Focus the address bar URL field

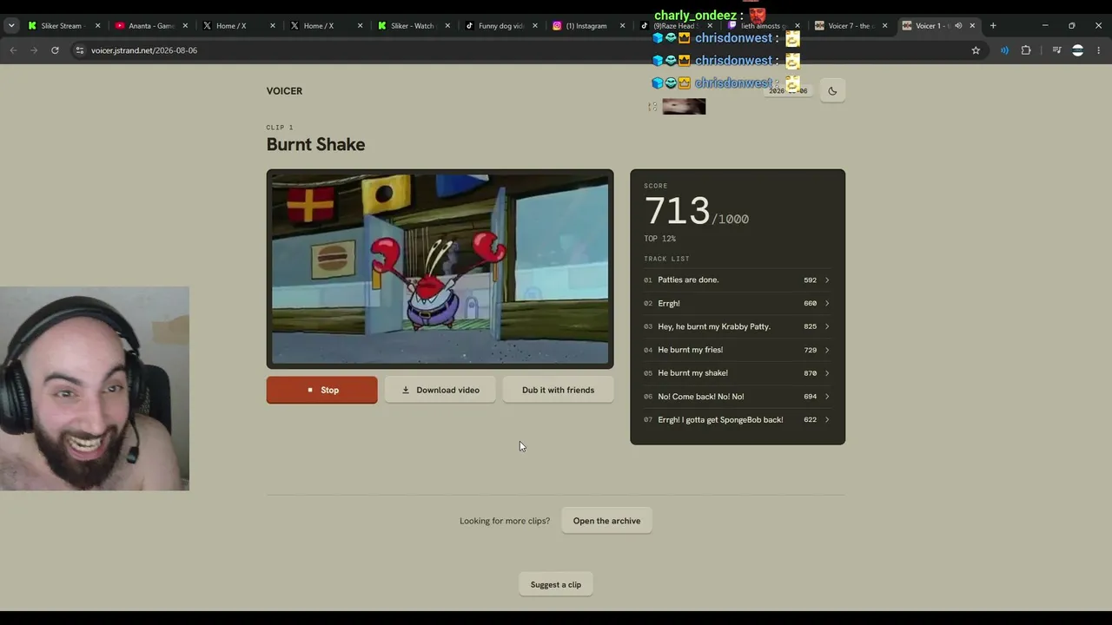click(521, 50)
